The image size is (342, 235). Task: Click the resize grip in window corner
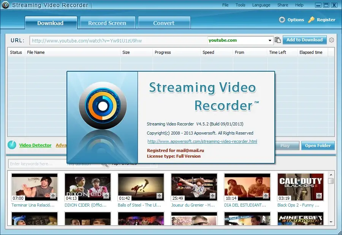pyautogui.click(x=339, y=233)
